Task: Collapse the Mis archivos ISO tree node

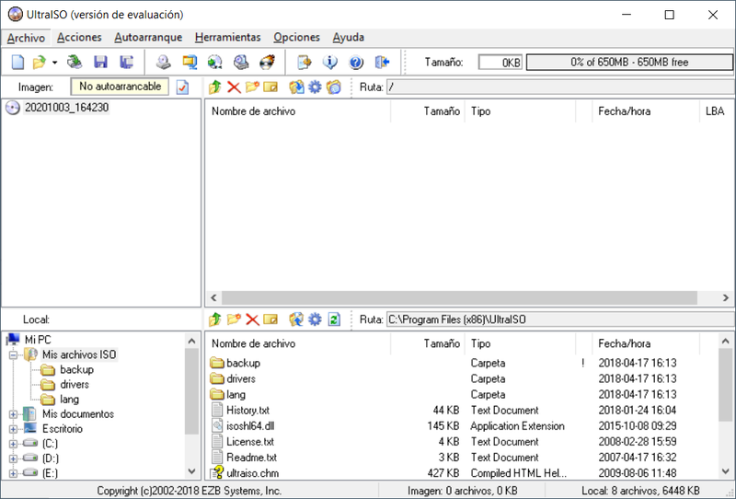Action: [x=13, y=354]
